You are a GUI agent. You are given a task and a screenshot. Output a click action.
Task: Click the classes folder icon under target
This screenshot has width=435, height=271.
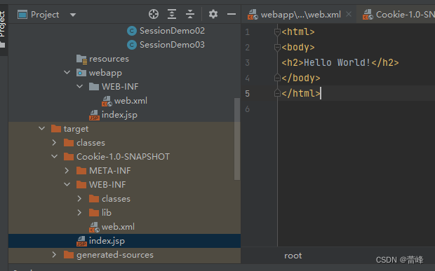pyautogui.click(x=69, y=143)
